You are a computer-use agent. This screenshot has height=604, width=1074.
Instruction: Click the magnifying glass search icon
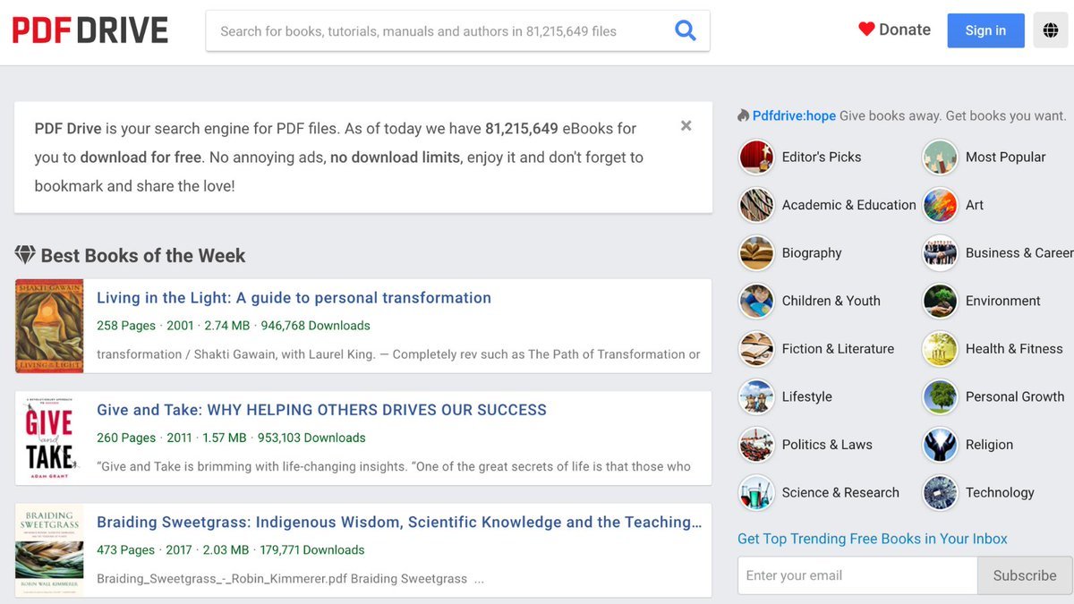685,31
